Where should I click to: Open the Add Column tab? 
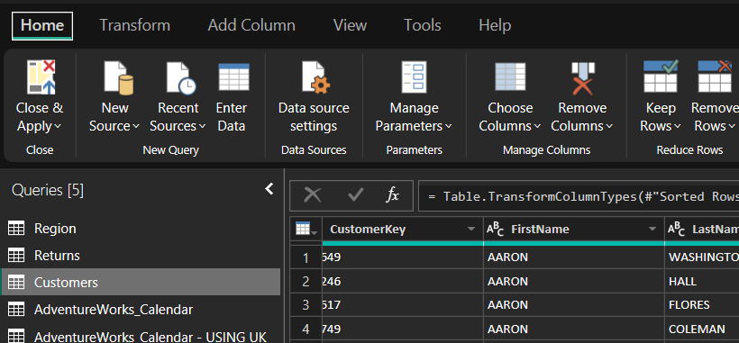click(251, 25)
